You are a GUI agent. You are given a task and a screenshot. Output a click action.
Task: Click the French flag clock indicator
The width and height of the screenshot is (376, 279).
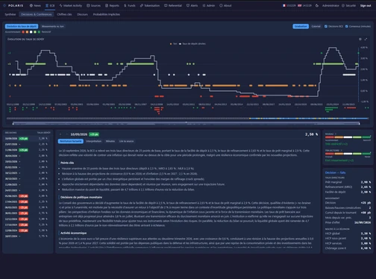point(289,5)
